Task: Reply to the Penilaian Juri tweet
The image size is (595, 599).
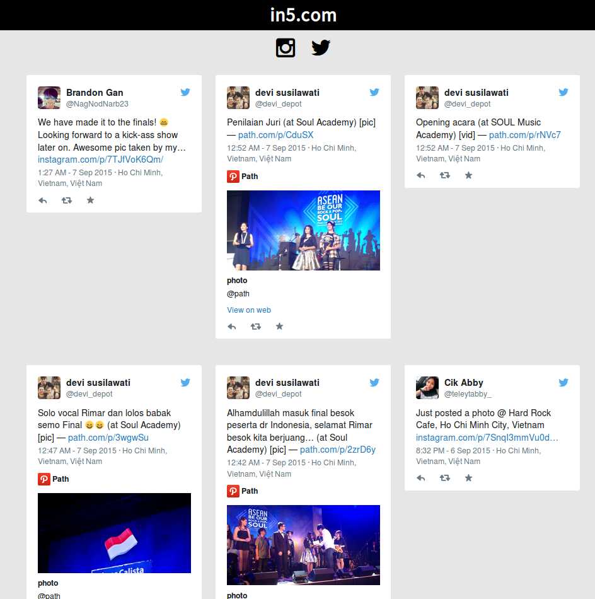Action: (232, 326)
